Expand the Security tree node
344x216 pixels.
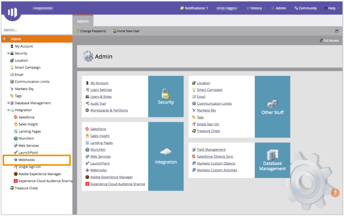tap(8, 53)
